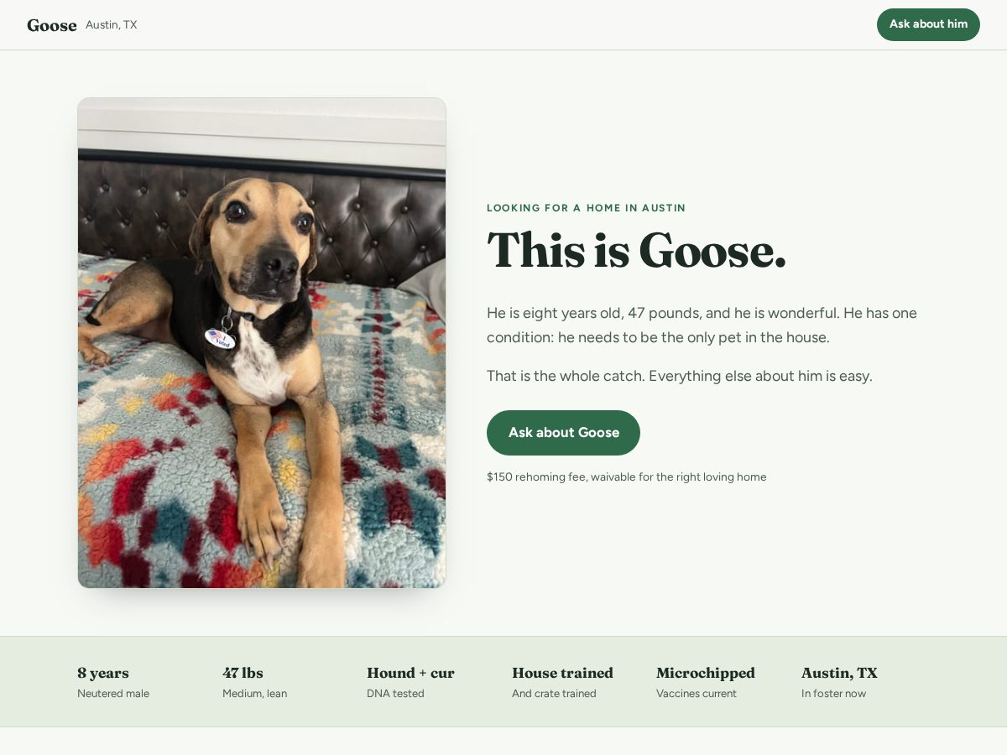This screenshot has width=1007, height=755.
Task: Click the 'Ask about Goose' button
Action: pyautogui.click(x=563, y=433)
